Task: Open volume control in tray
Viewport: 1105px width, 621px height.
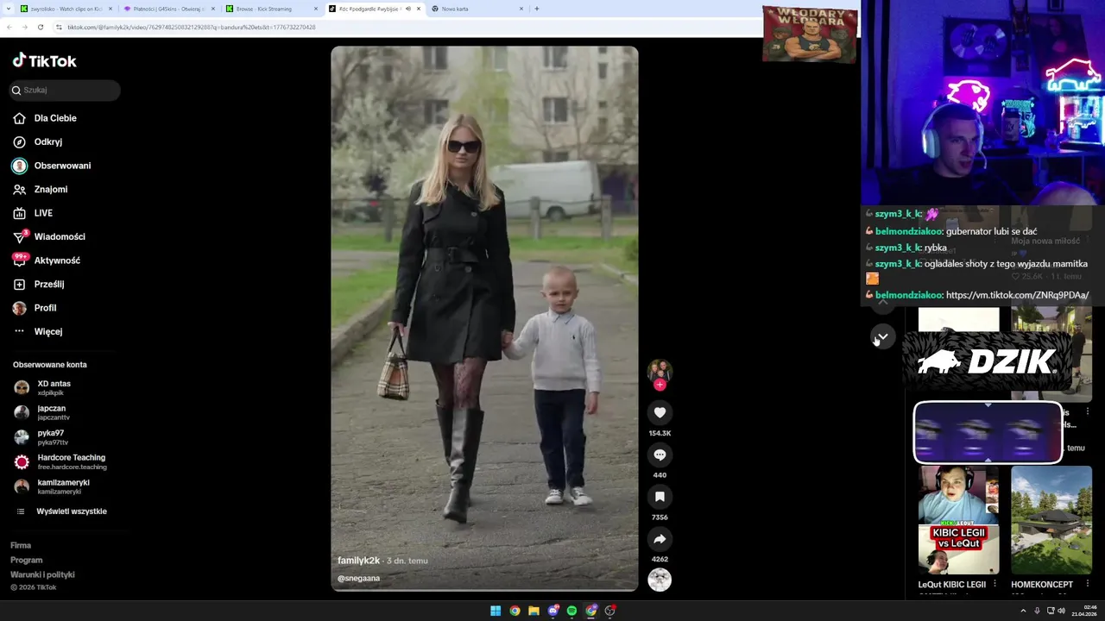Action: [1061, 611]
